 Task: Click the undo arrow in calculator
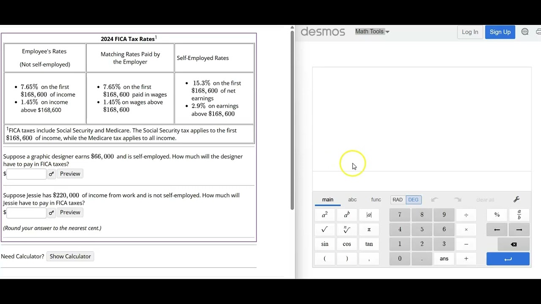pos(434,200)
